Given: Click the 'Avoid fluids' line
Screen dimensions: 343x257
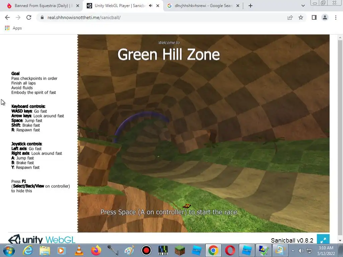Looking at the screenshot, I should tap(22, 88).
